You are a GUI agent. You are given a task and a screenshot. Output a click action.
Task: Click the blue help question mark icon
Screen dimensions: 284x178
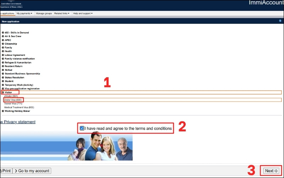click(x=280, y=21)
